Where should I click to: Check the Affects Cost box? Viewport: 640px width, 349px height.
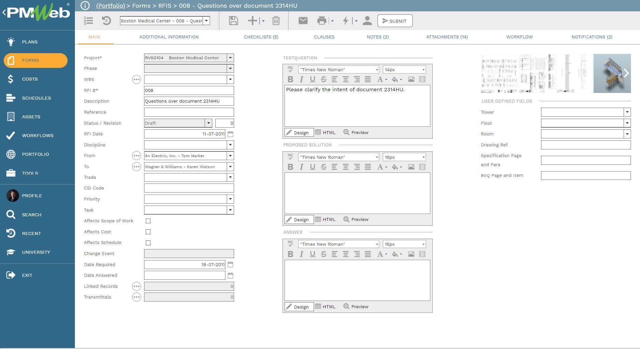148,232
